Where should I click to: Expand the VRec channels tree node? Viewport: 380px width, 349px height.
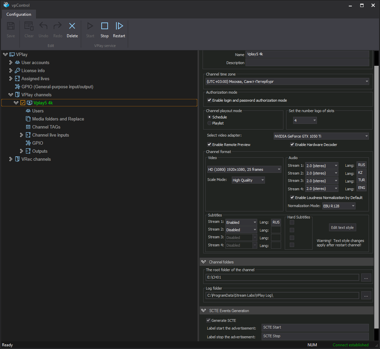tap(11, 159)
